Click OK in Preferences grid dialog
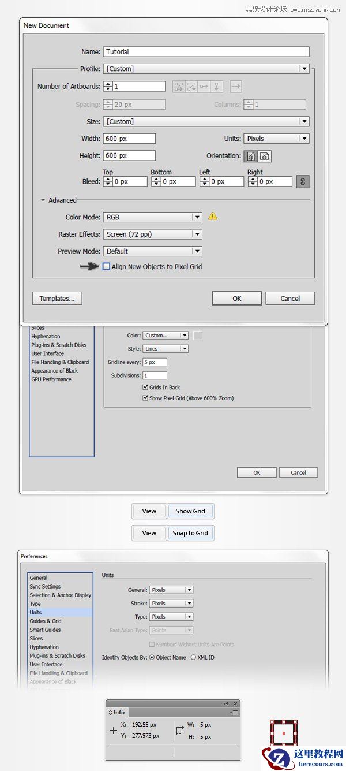The height and width of the screenshot is (771, 346). coord(257,472)
